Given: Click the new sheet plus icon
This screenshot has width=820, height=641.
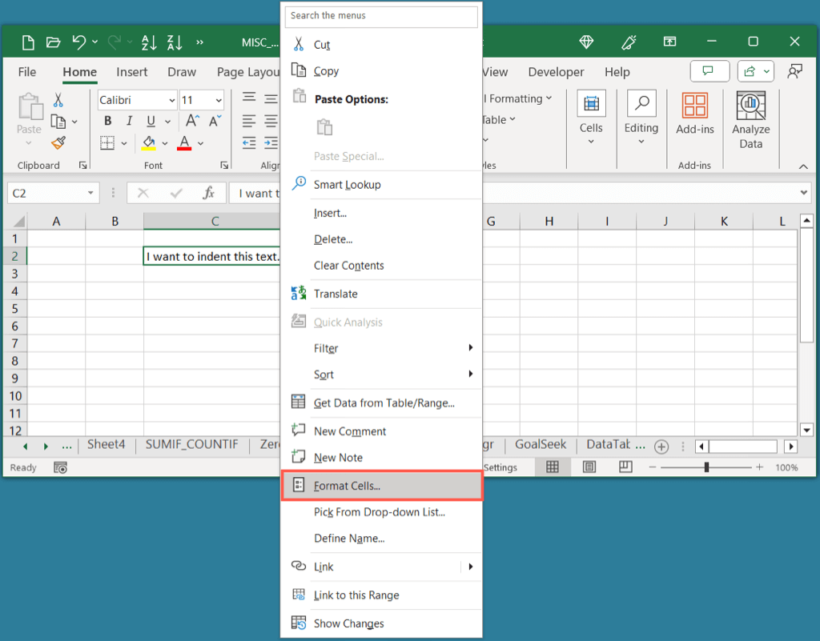Looking at the screenshot, I should tap(661, 447).
